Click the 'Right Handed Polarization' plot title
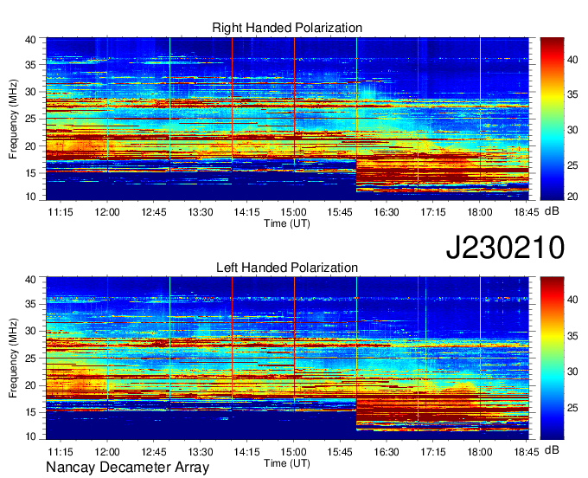 tap(287, 28)
